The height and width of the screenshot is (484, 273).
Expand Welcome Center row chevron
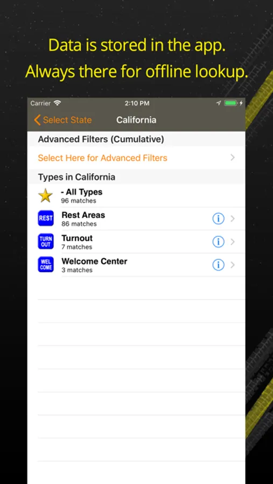click(233, 265)
